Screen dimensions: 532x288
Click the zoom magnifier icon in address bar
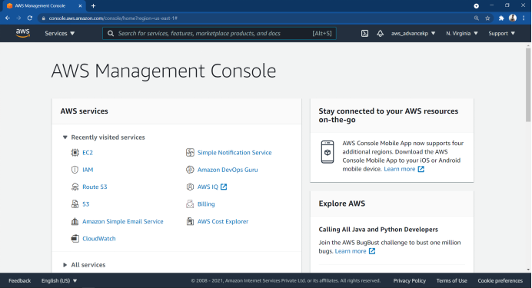click(x=477, y=18)
